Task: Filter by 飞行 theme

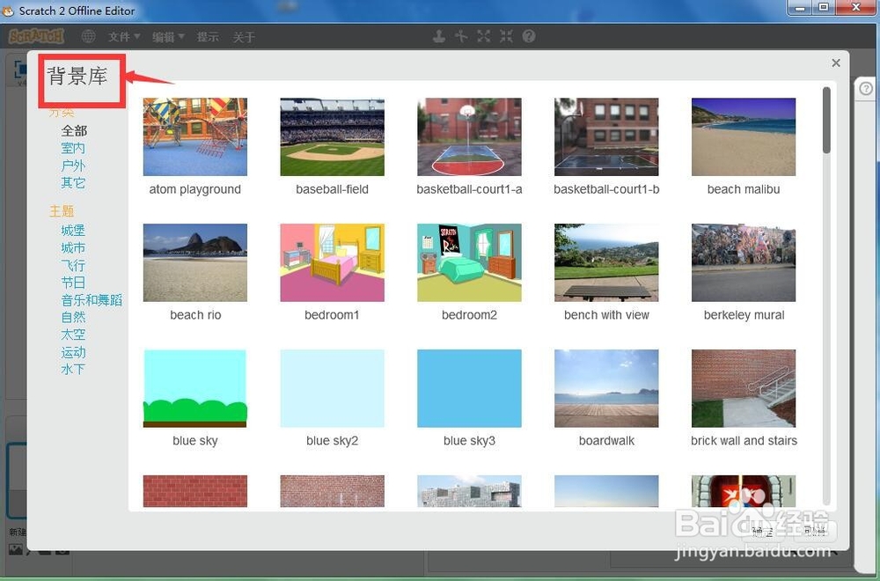Action: click(x=74, y=265)
